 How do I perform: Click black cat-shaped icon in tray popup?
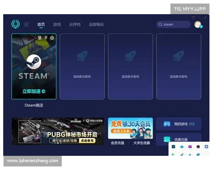(x=198, y=147)
